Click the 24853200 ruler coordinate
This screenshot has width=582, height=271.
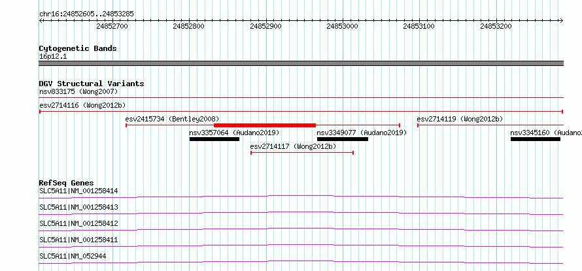[x=496, y=26]
